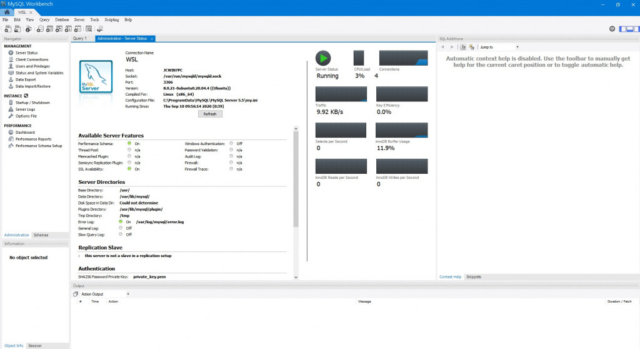The width and height of the screenshot is (640, 349).
Task: Toggle the bottom output panel icon
Action: pos(629,29)
